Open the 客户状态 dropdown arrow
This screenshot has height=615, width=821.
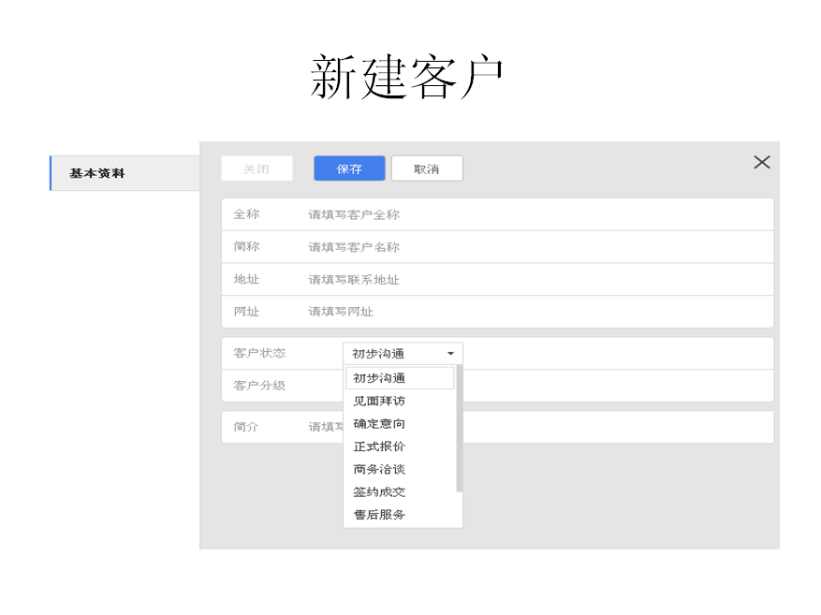pyautogui.click(x=452, y=353)
